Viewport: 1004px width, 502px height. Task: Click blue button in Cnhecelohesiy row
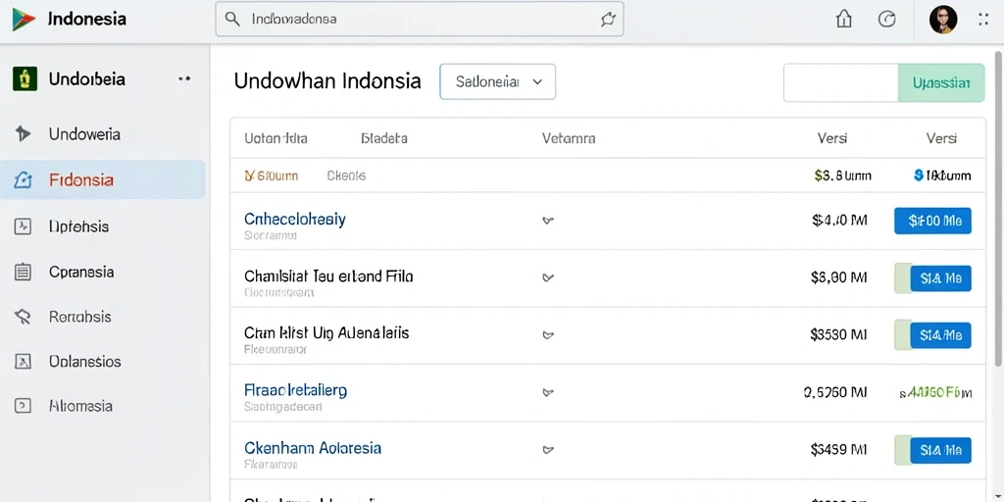[x=932, y=221]
